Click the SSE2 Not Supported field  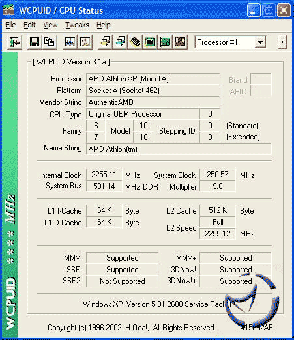(122, 281)
